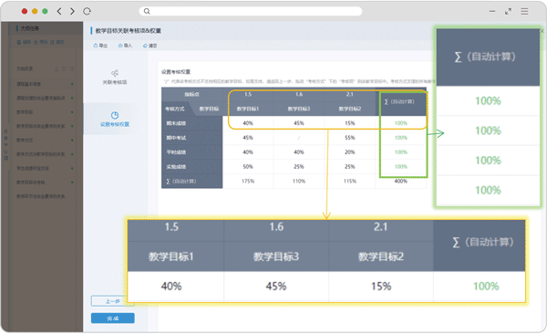547x334 pixels.
Task: Select the 关联考核项 step icon
Action: coord(115,73)
